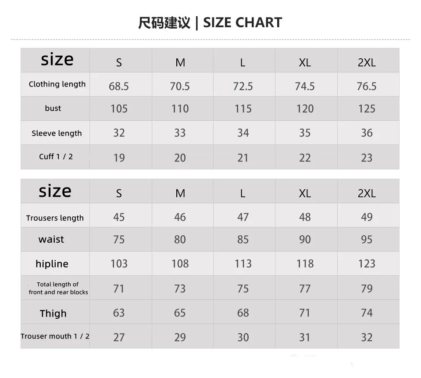Click the bust value 105 for size S
Screen dimensions: 421x378
click(119, 108)
